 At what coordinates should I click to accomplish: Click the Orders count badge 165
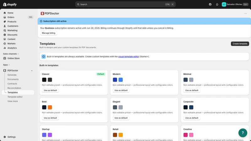point(30,17)
